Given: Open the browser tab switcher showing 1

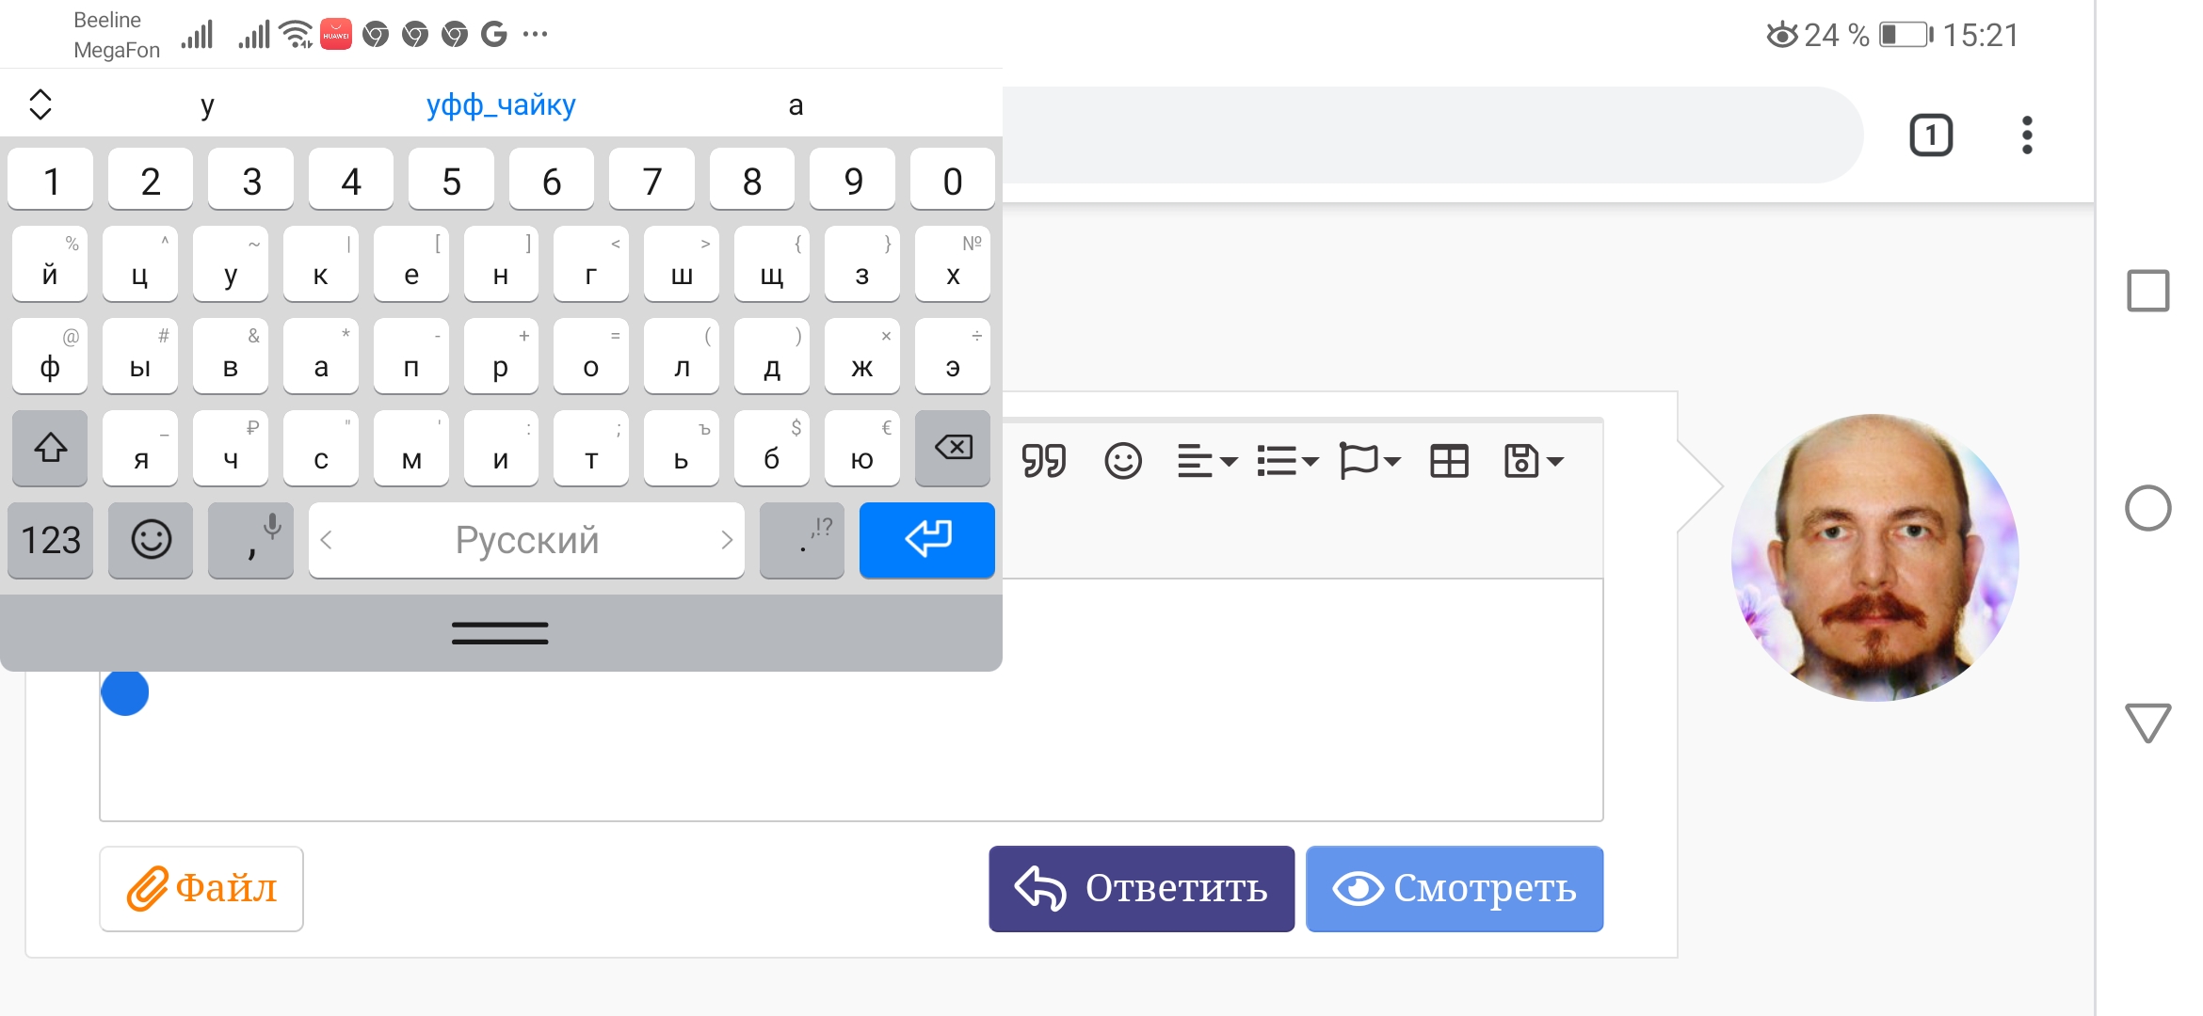Looking at the screenshot, I should pos(1931,135).
